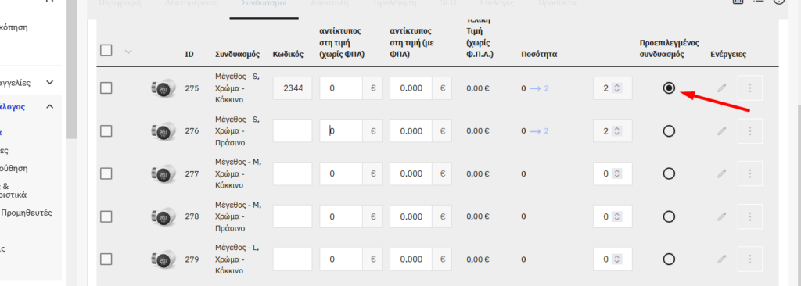The height and width of the screenshot is (286, 801).
Task: Click product thumbnail of combination 278
Action: 163,216
